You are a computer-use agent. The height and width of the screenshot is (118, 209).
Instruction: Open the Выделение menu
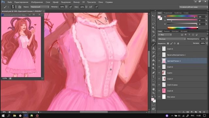(66, 2)
